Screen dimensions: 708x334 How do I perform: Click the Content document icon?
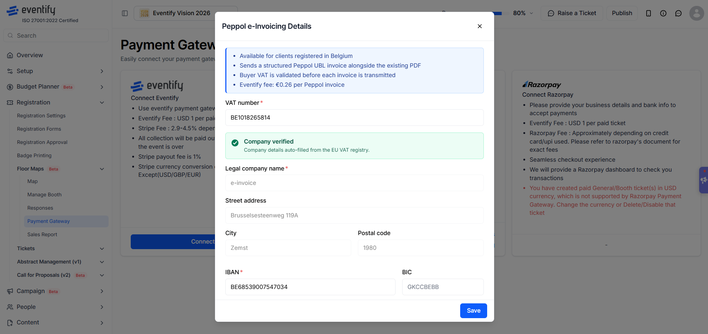[x=10, y=323]
